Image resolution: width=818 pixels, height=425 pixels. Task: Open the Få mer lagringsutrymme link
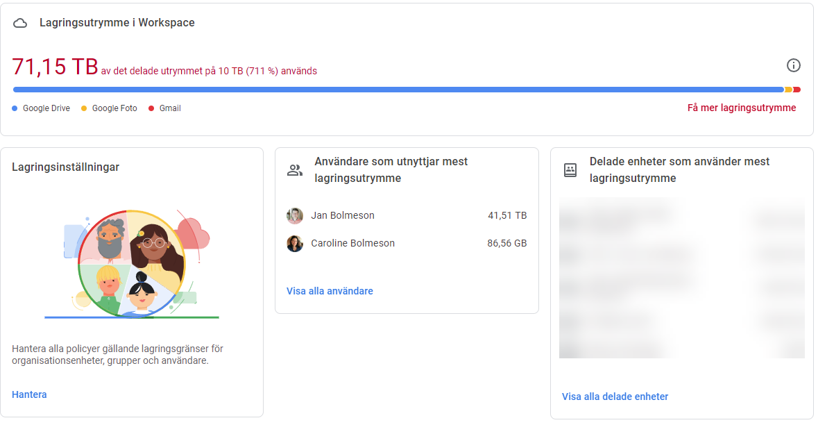tap(741, 108)
